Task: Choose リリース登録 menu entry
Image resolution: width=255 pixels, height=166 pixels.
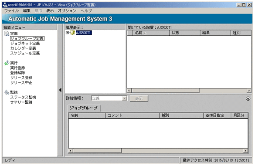Action: 21,78
